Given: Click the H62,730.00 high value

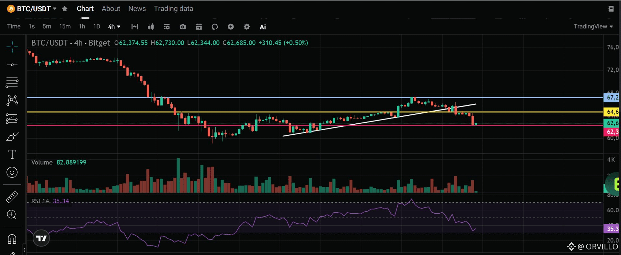Looking at the screenshot, I should [167, 43].
